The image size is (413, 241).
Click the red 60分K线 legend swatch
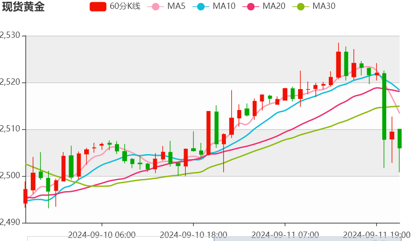[x=98, y=7]
